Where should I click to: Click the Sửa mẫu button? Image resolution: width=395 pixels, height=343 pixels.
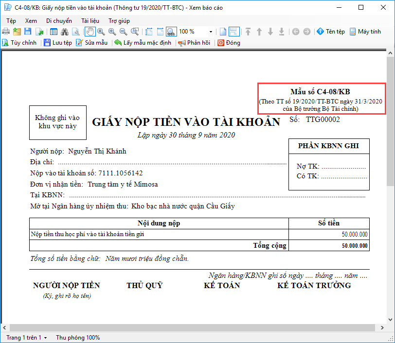pyautogui.click(x=91, y=43)
